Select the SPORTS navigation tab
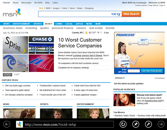Image resolution: width=167 pixels, height=130 pixels. (x=37, y=24)
